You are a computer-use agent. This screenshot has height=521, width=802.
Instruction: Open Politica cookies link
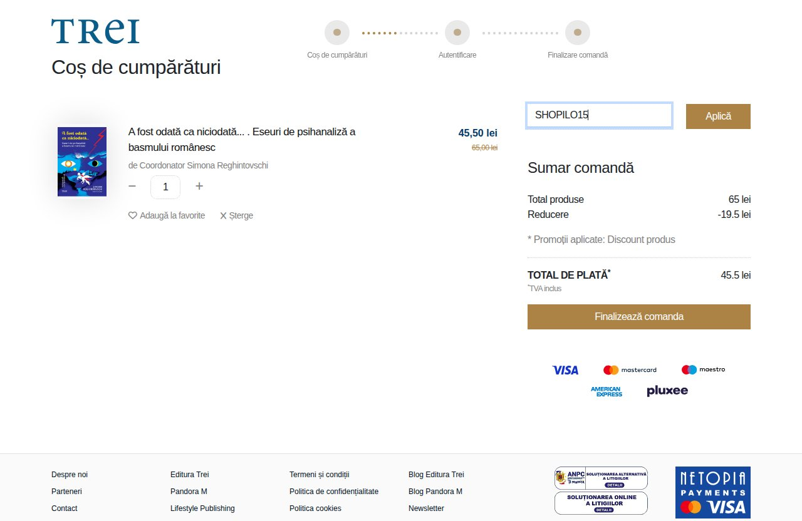click(x=315, y=508)
